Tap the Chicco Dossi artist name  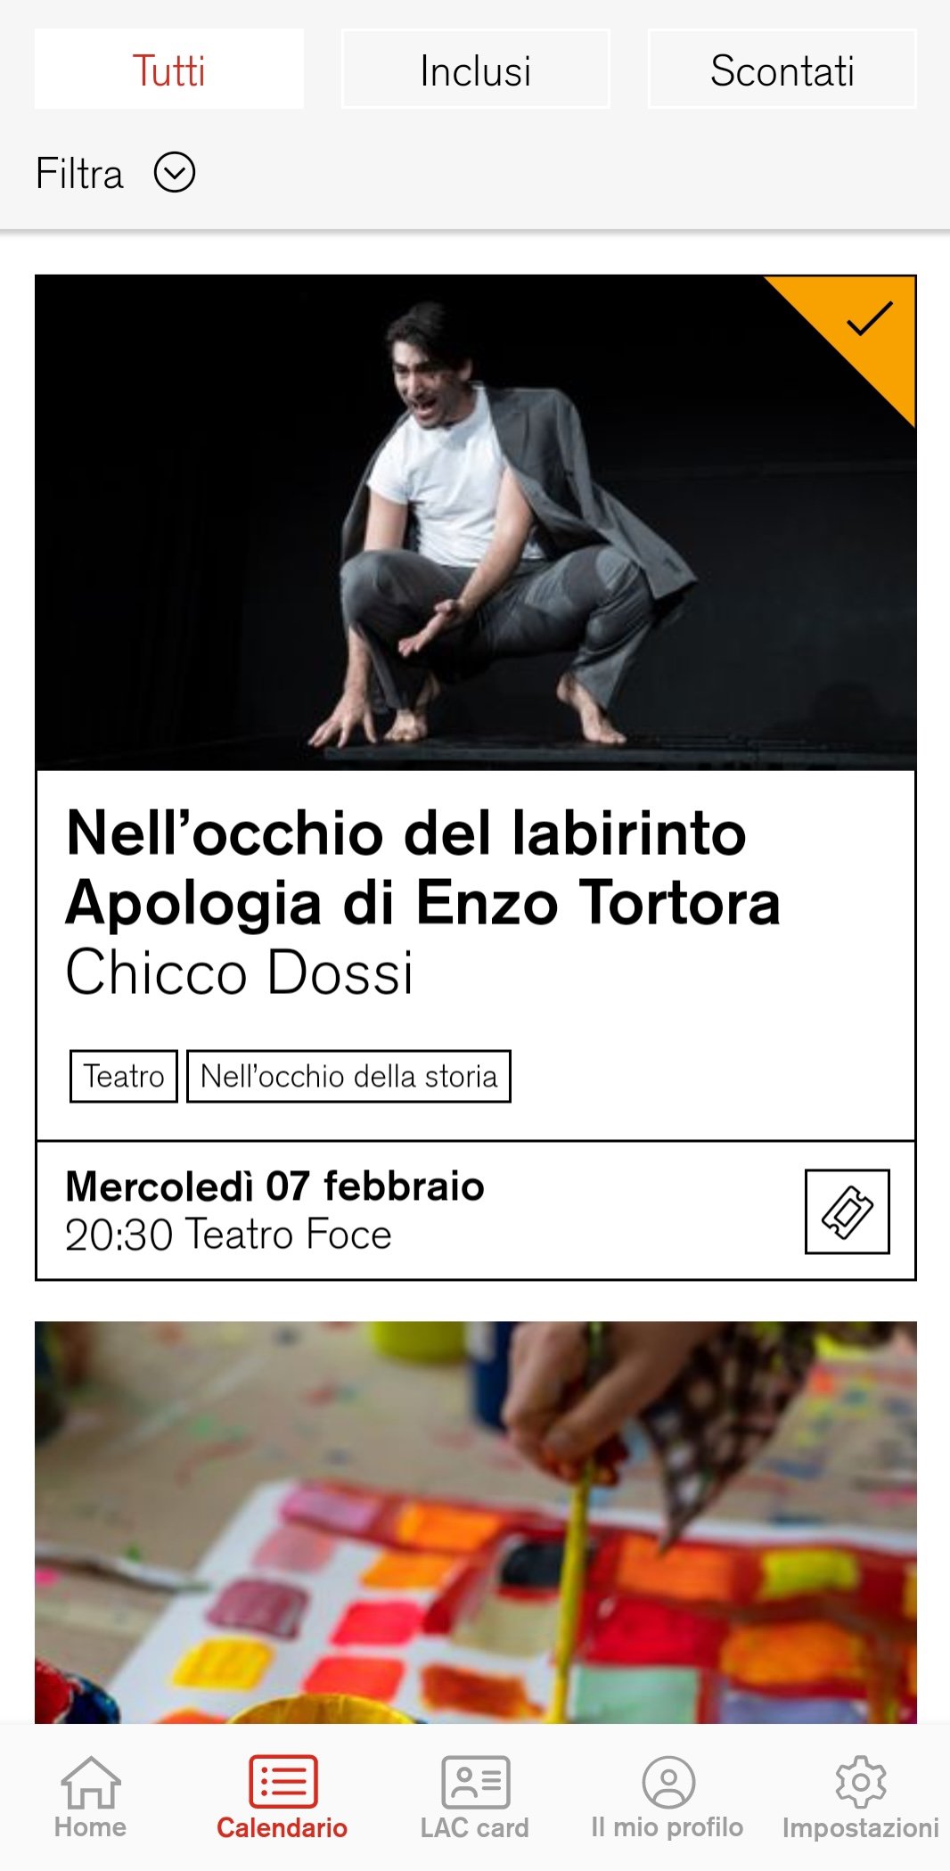point(240,972)
